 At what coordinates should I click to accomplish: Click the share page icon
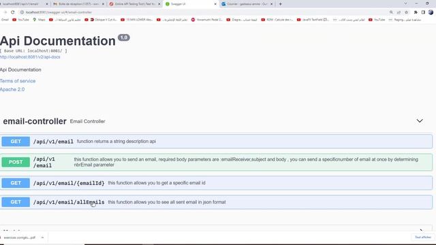click(399, 12)
